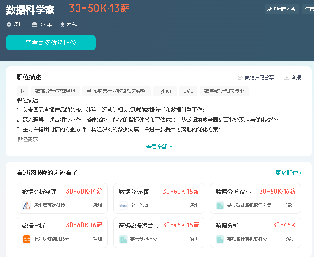314x257 pixels.
Task: Click 3-5年 experience text in header
Action: 45,25
